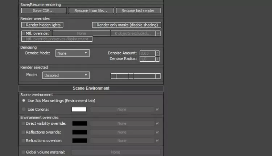The width and height of the screenshot is (272, 156).
Task: Click the Save CXR button
Action: pos(44,11)
